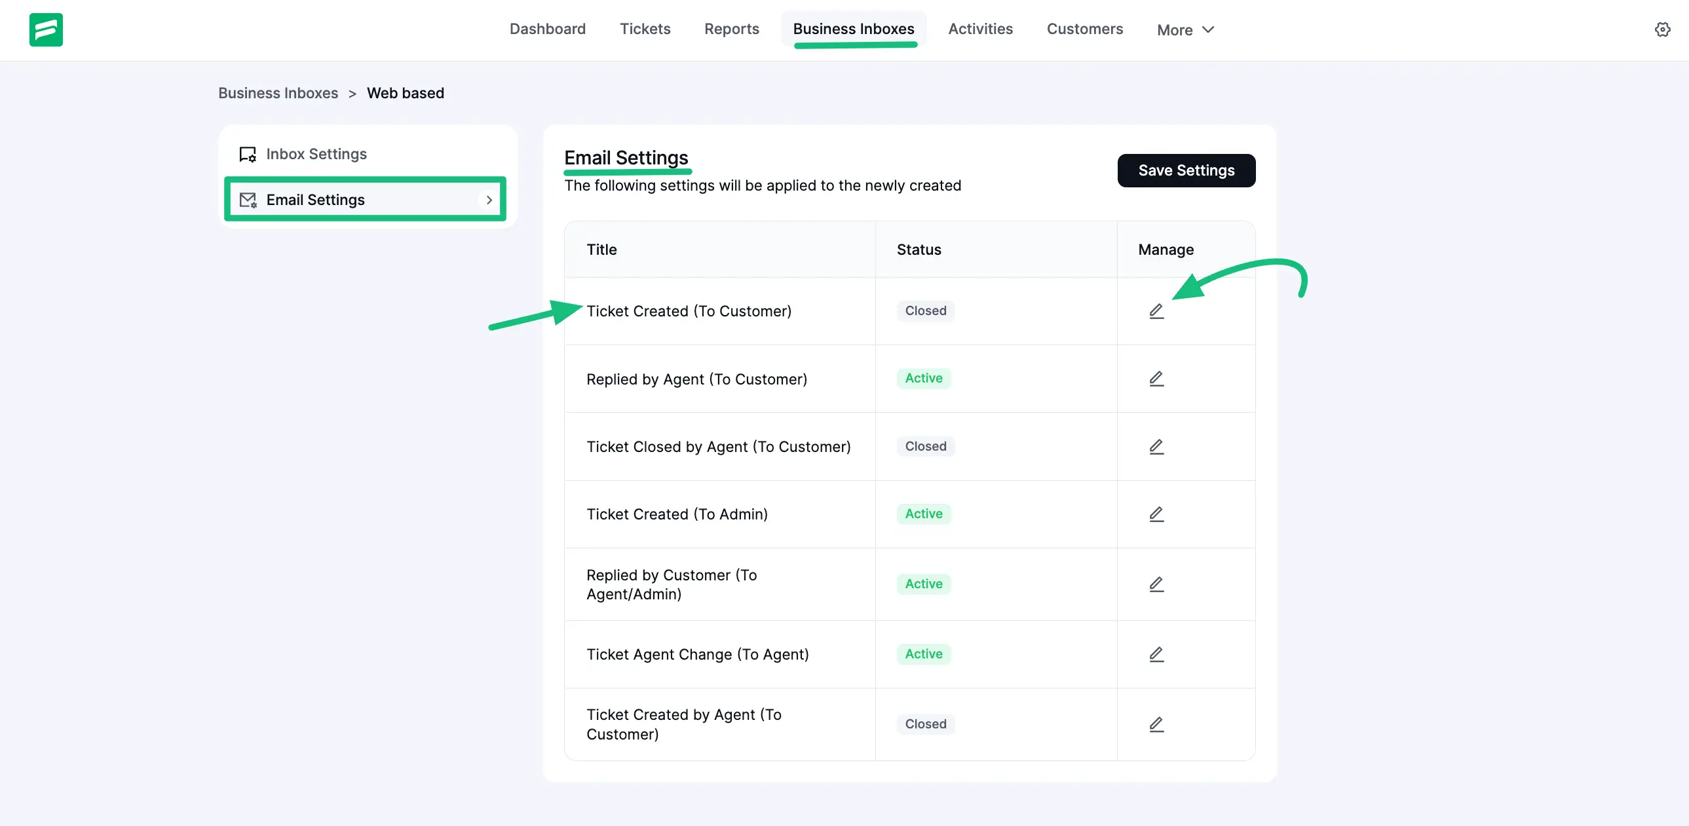1689x826 pixels.
Task: Click the Email Settings envelope icon
Action: click(247, 200)
